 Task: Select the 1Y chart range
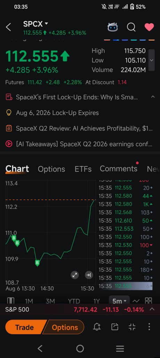(x=97, y=301)
